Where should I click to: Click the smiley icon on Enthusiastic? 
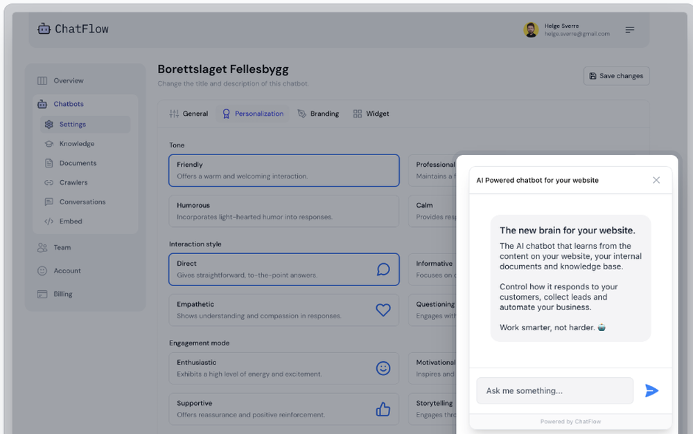(x=383, y=368)
